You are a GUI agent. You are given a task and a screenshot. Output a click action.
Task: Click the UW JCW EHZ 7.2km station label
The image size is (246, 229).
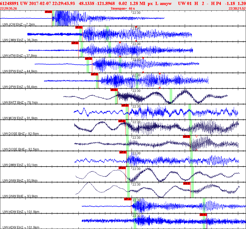(x=19, y=24)
